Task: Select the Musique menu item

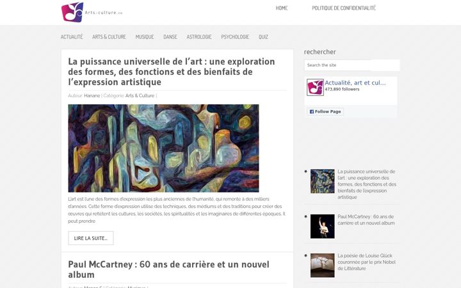Action: click(145, 36)
